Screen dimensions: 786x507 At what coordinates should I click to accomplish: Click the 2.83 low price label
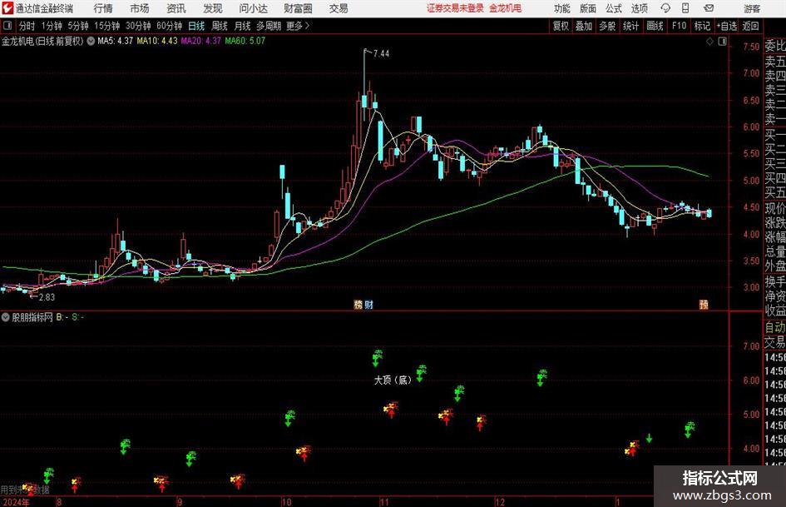point(47,297)
